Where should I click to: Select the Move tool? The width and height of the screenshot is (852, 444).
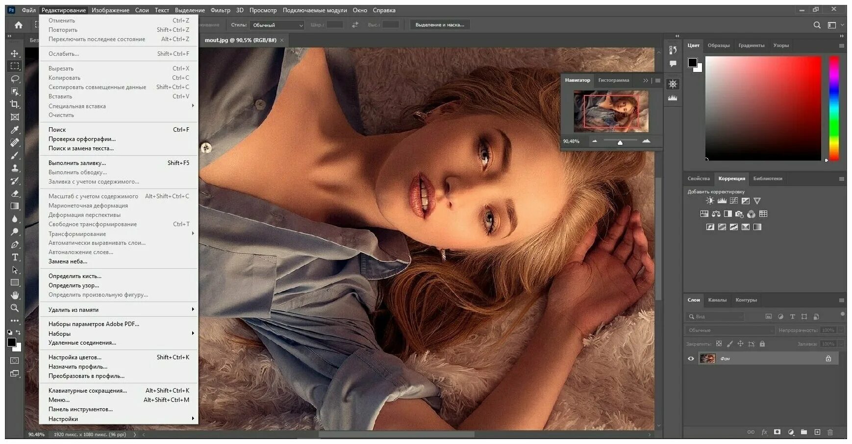(x=15, y=53)
